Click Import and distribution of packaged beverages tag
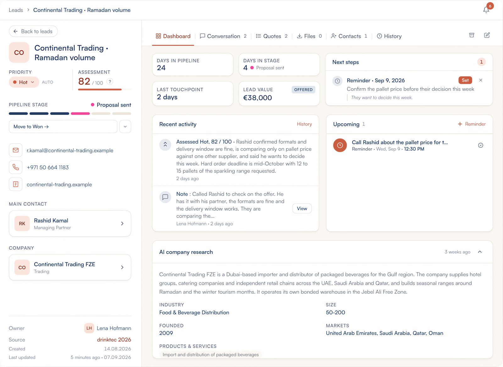This screenshot has height=367, width=503. point(211,354)
